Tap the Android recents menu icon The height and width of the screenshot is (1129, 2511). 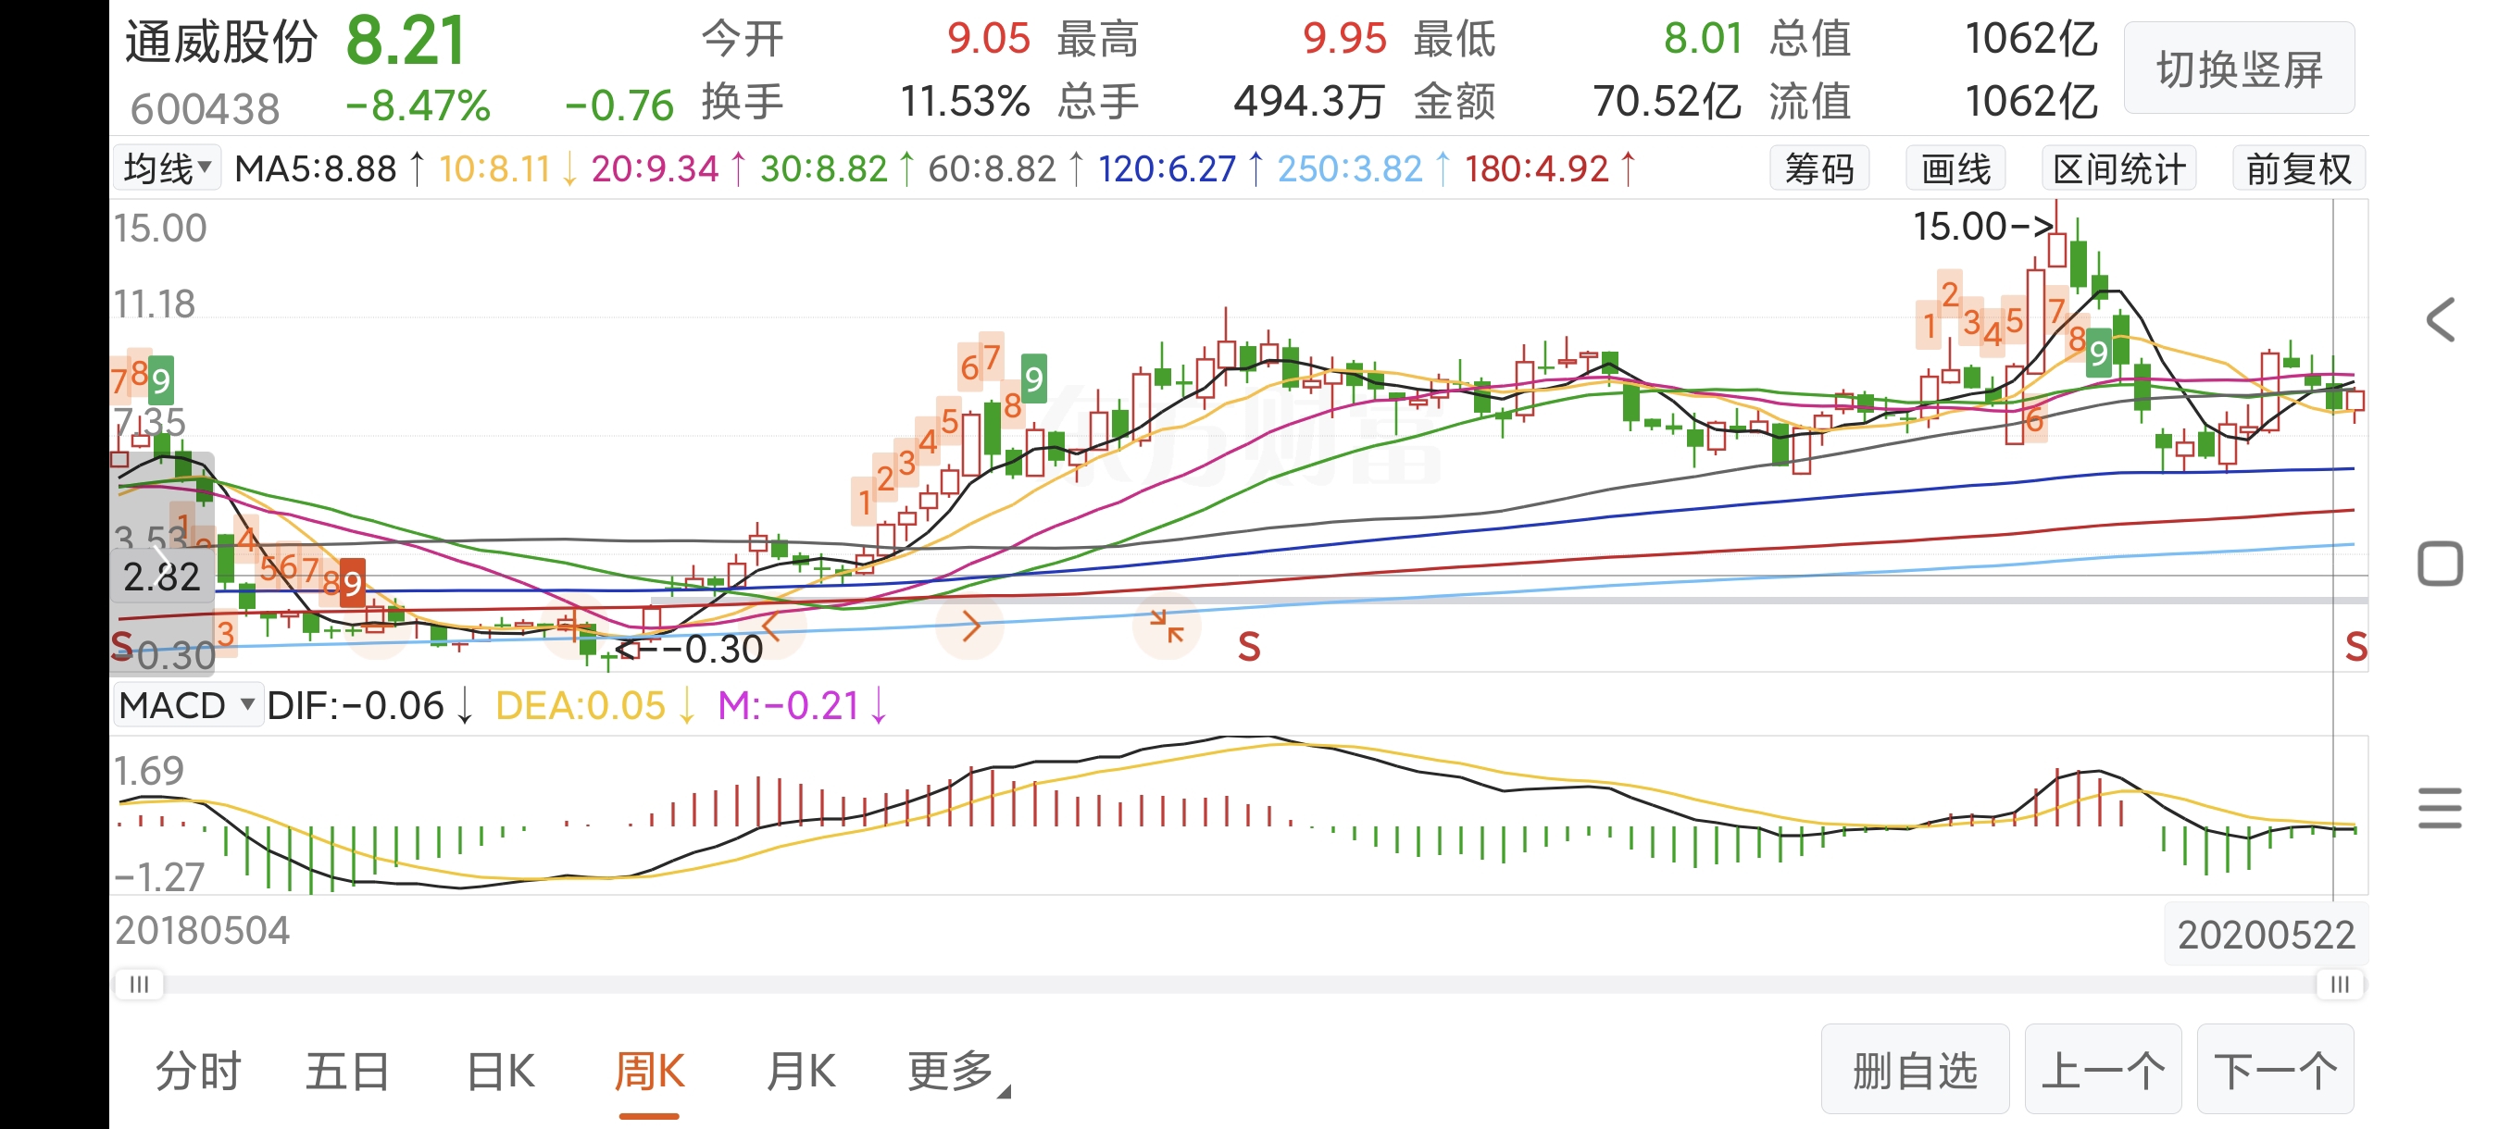click(x=2439, y=809)
